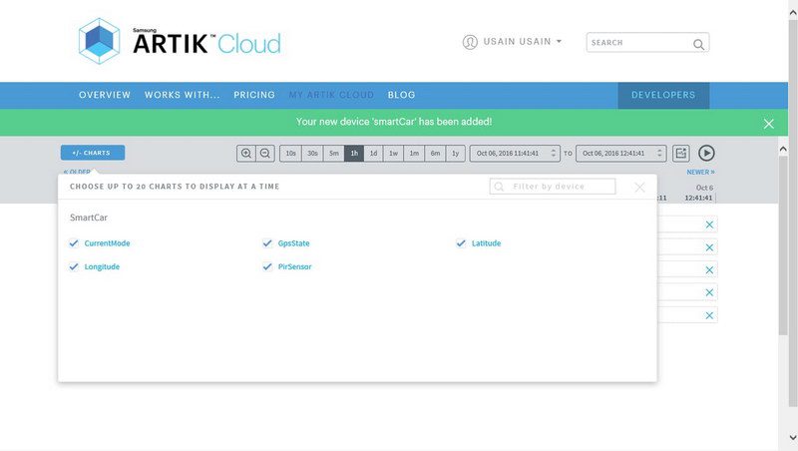Go to the PRICING page
The width and height of the screenshot is (798, 451).
(x=254, y=95)
